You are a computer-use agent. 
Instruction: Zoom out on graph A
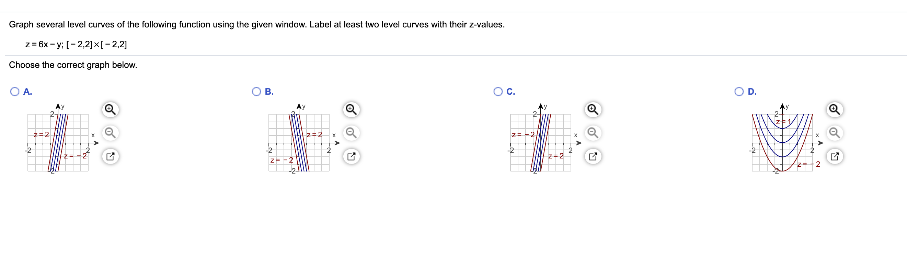click(111, 133)
